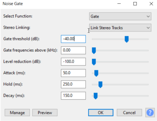Viewport: 157px width, 121px height.
Task: Click the blue help question mark icon
Action: 150,113
